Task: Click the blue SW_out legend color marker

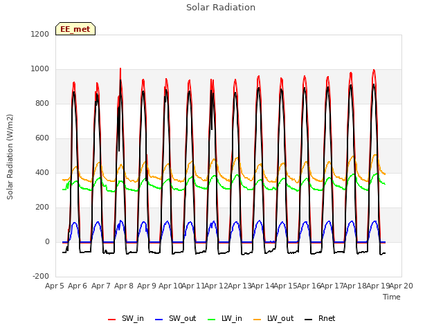Action: [159, 320]
